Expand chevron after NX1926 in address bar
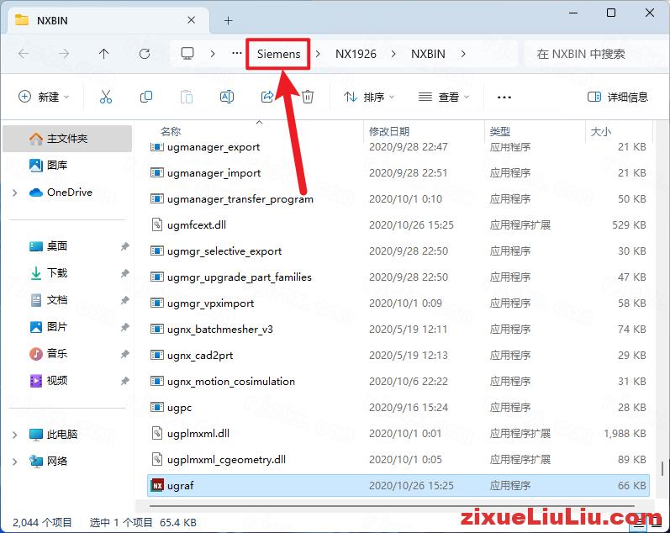Screen dimensions: 670x533 393,54
